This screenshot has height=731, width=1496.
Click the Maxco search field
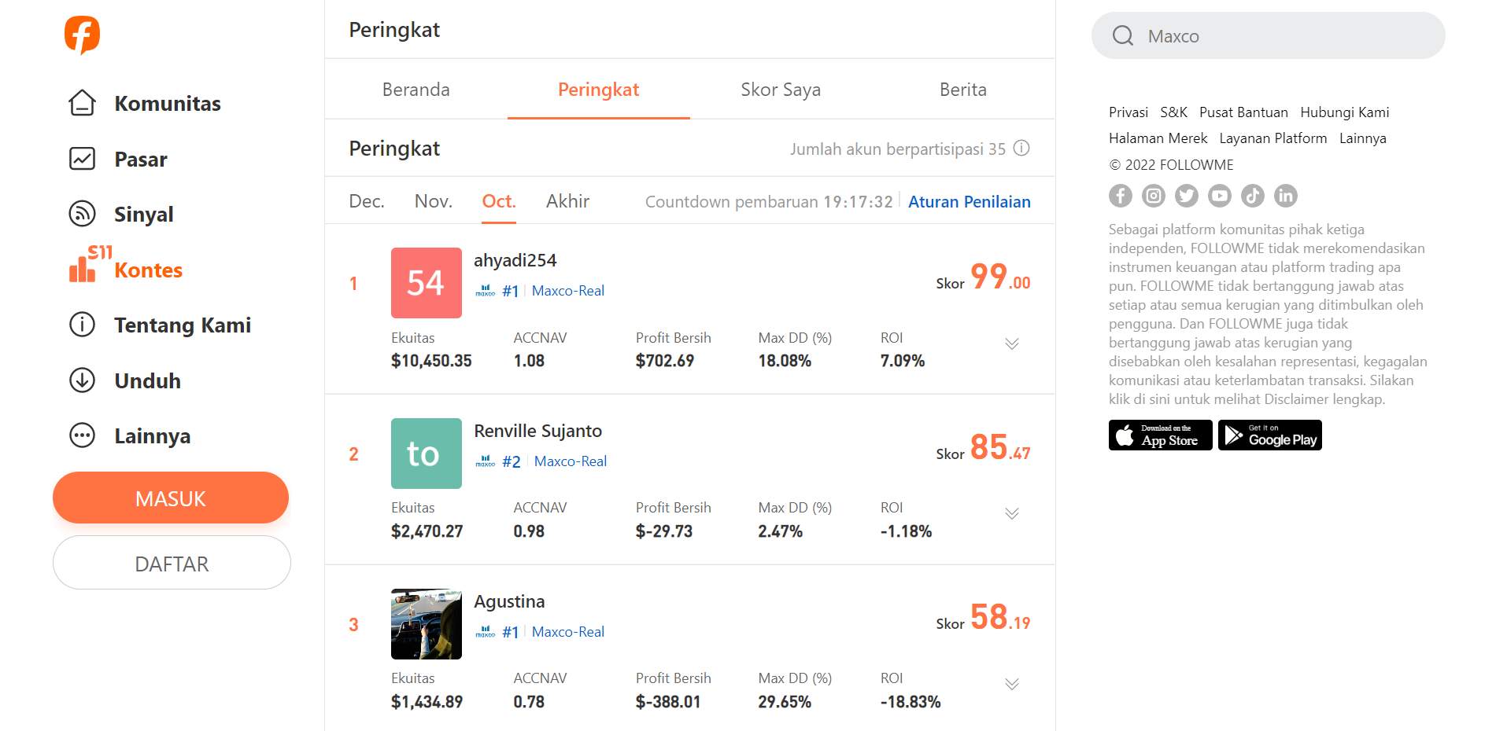[1268, 35]
